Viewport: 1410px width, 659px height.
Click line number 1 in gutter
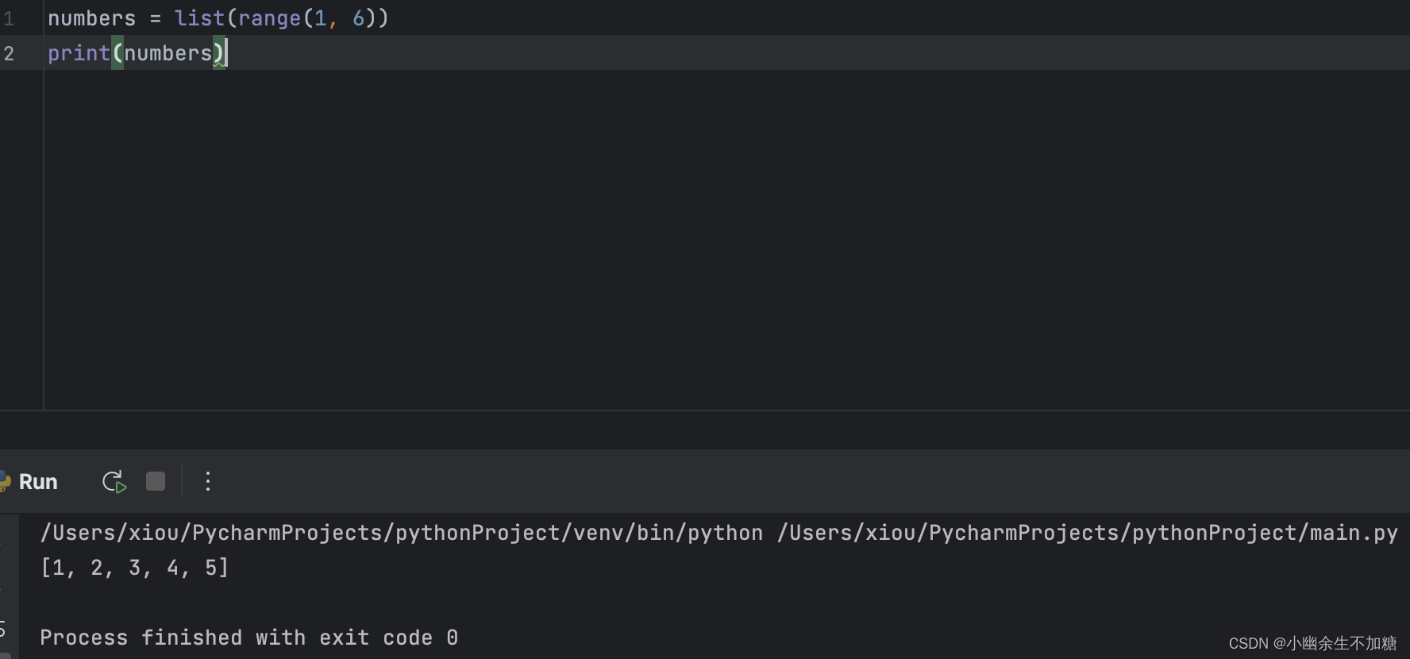click(x=10, y=18)
